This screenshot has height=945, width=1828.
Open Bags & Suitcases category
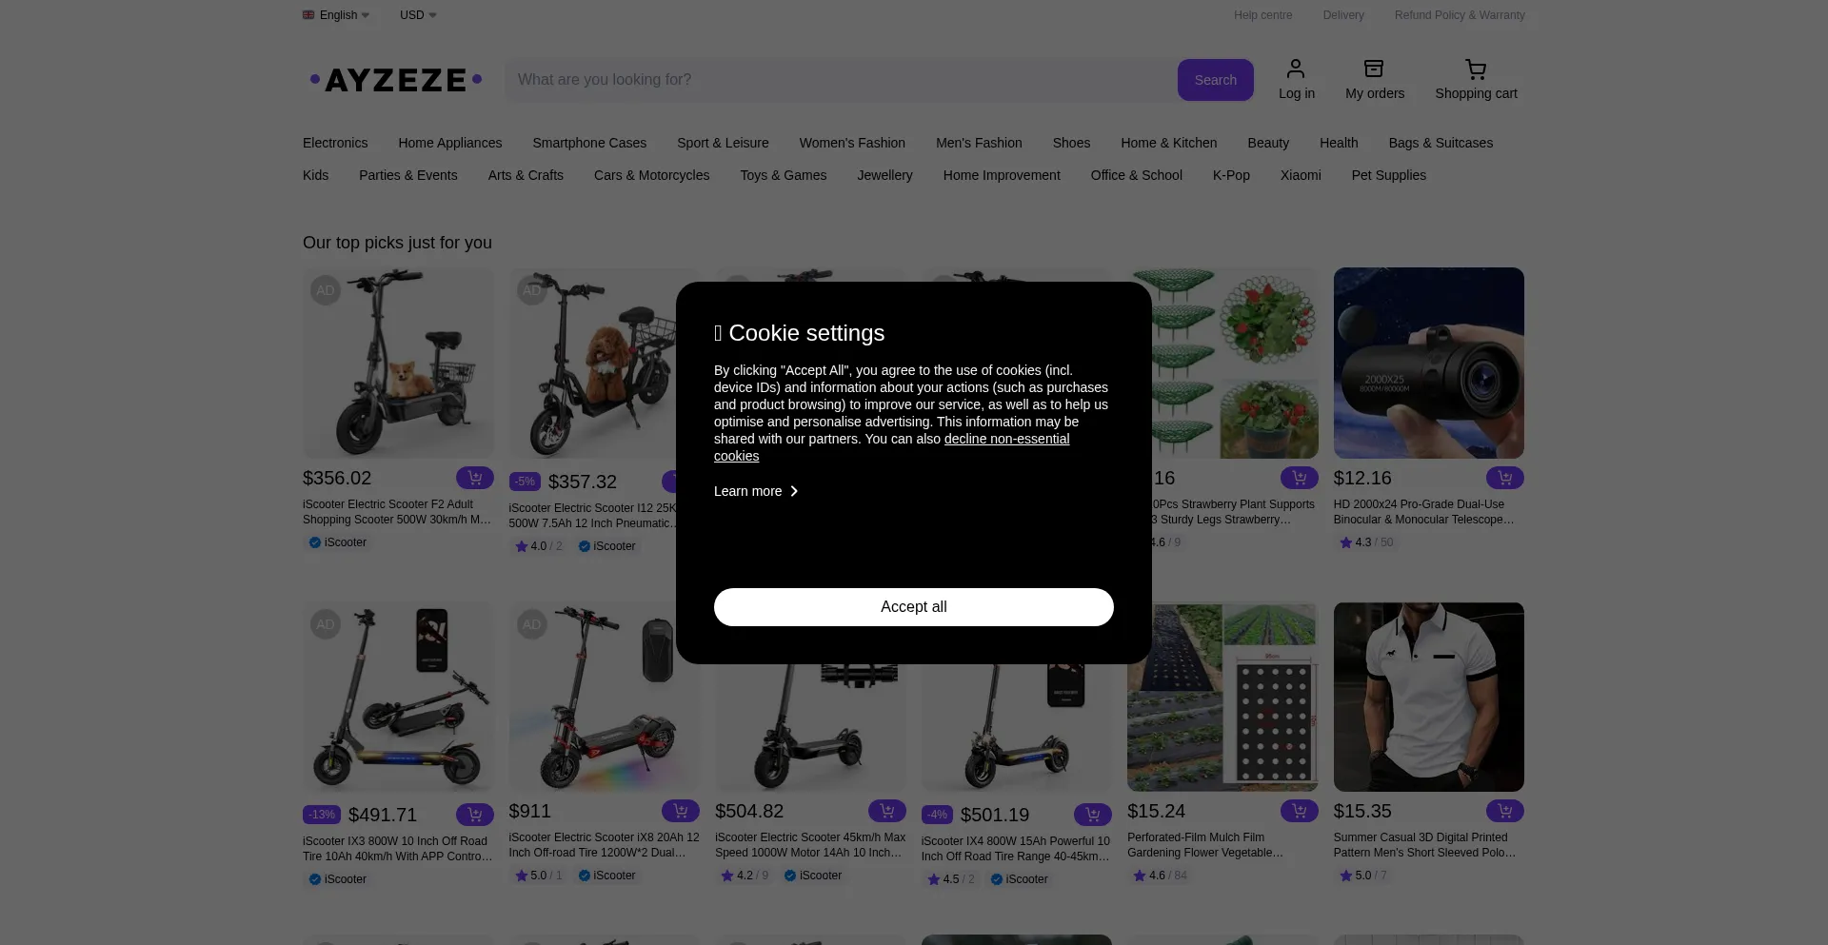[x=1441, y=143]
